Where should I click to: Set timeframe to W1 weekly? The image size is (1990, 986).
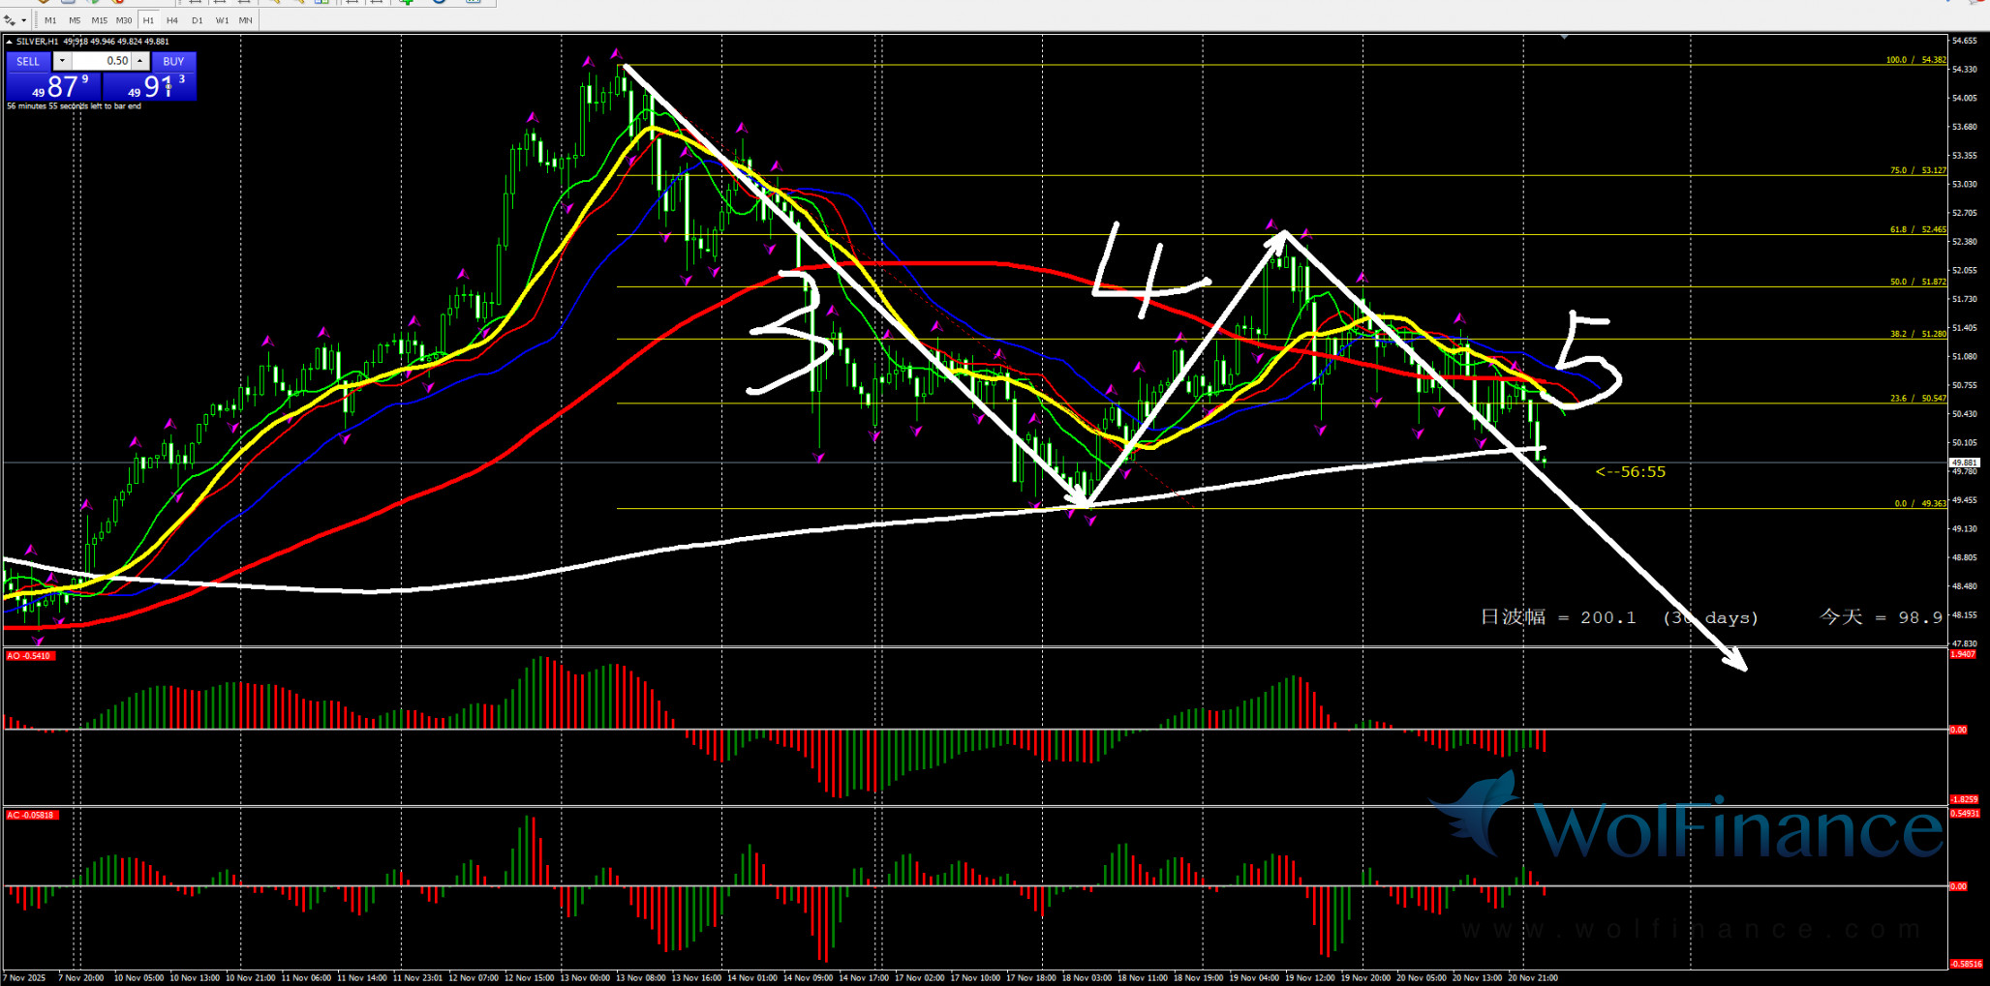[x=222, y=20]
